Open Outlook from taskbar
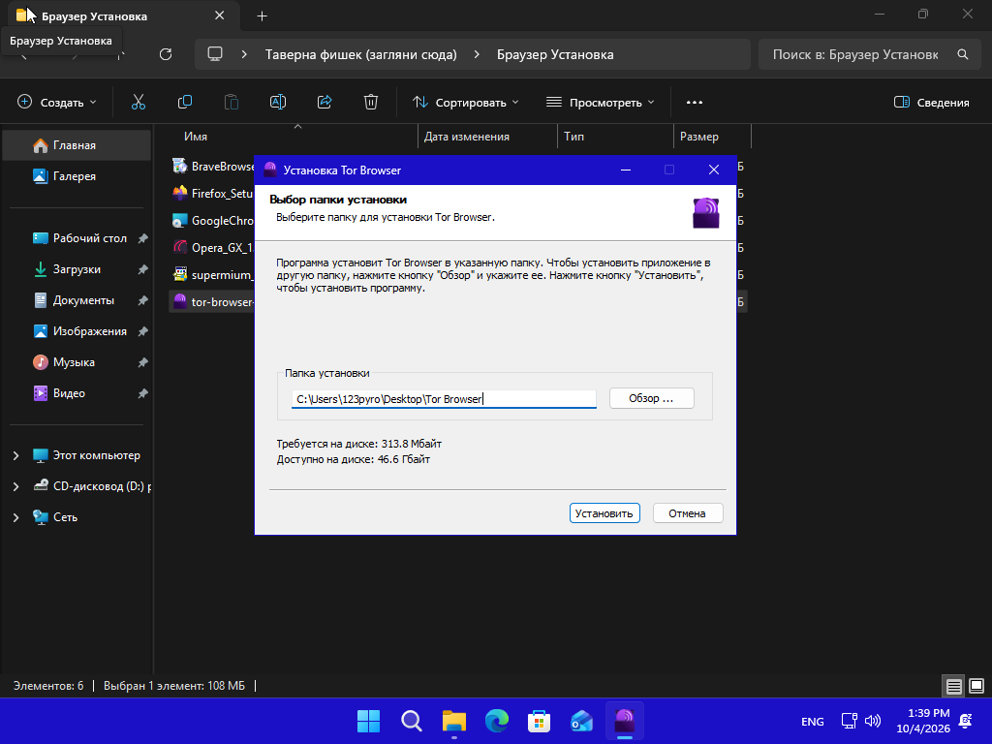Image resolution: width=992 pixels, height=744 pixels. 581,721
